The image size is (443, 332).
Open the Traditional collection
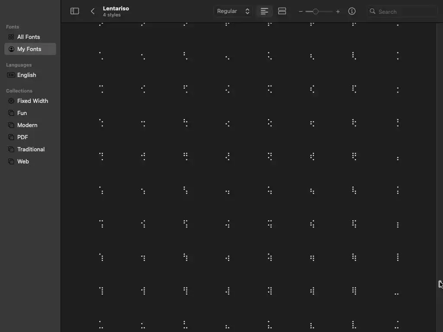(30, 150)
